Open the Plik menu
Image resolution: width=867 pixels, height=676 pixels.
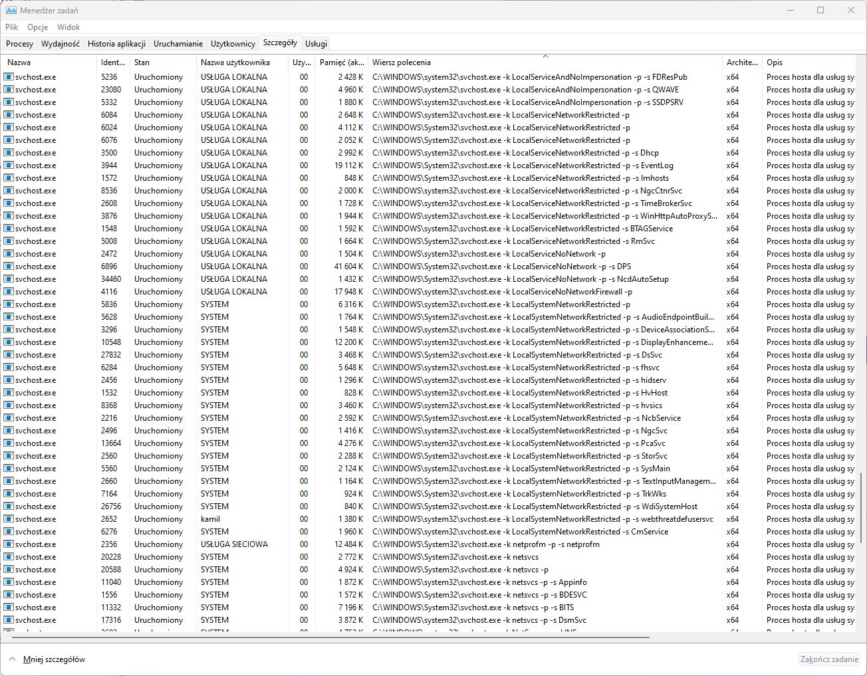[x=12, y=27]
